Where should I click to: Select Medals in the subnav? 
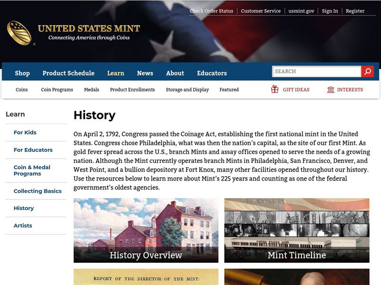pyautogui.click(x=91, y=89)
